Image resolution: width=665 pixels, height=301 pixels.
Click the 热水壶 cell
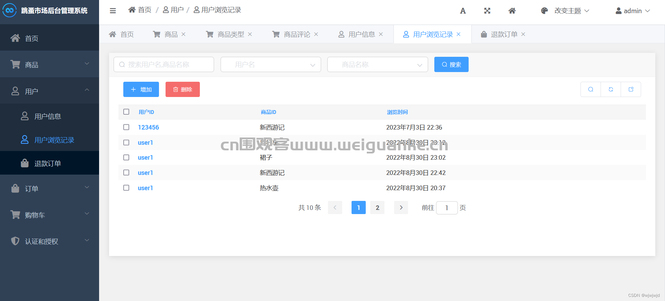269,188
